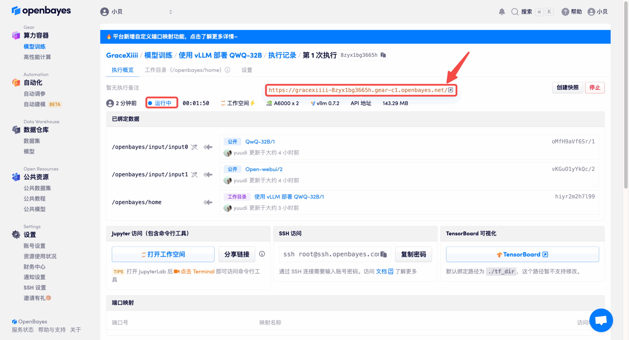Click the API 地址 label
The width and height of the screenshot is (629, 340).
tap(361, 103)
